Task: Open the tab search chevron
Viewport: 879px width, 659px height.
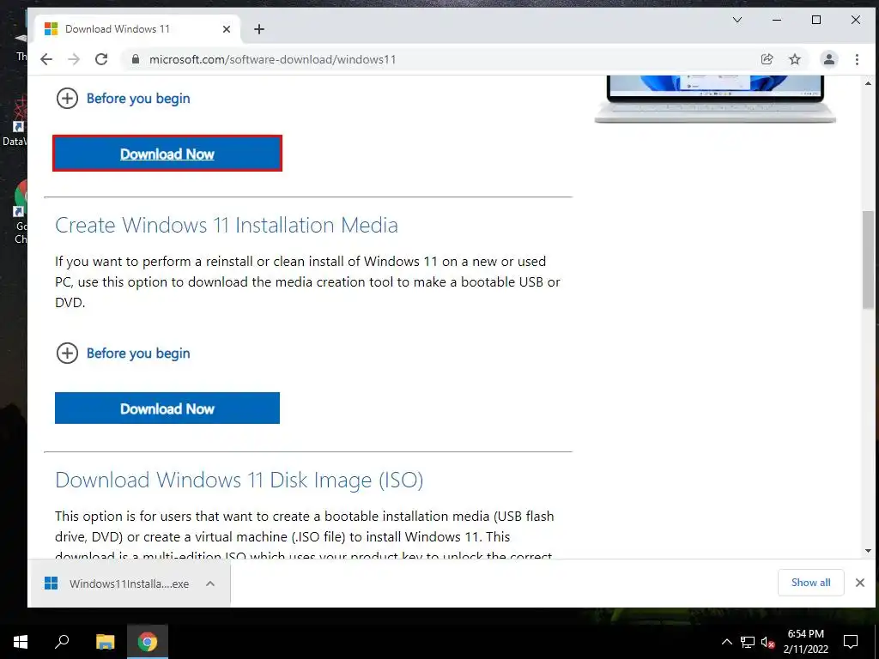Action: (737, 21)
